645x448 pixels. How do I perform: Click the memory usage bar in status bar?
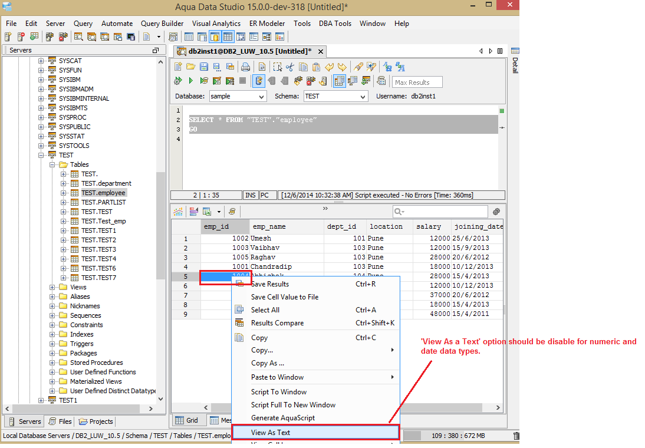tap(458, 436)
